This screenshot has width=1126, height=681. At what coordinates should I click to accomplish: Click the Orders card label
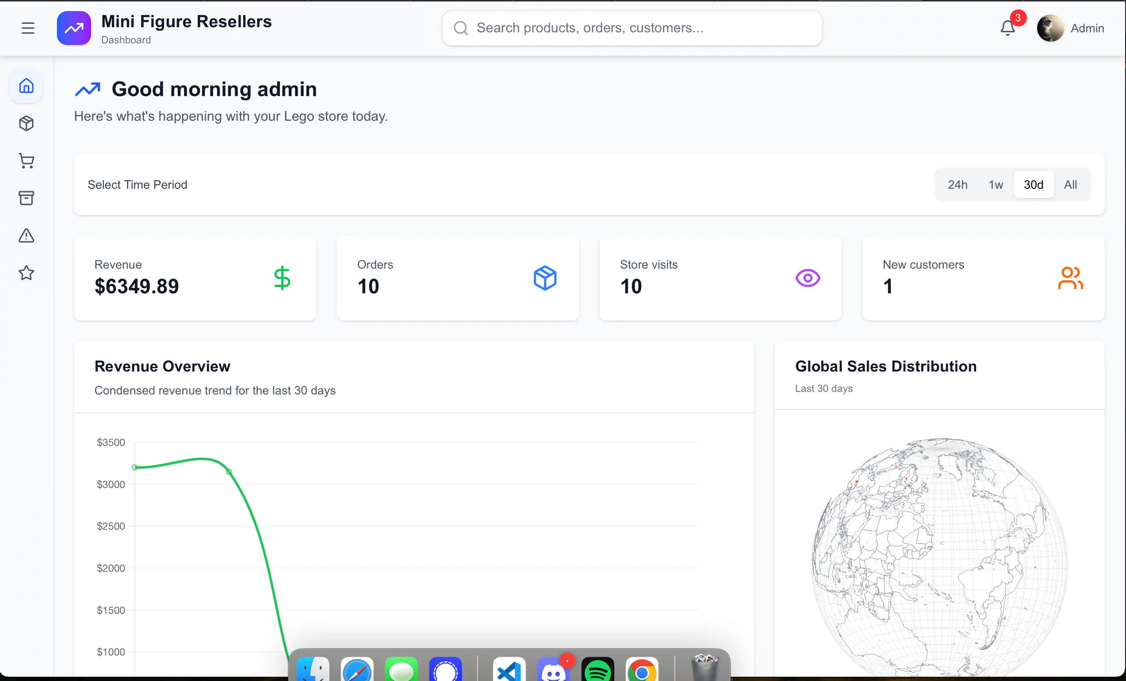pos(375,264)
